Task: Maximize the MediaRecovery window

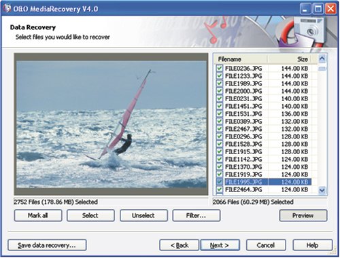Action: point(318,9)
